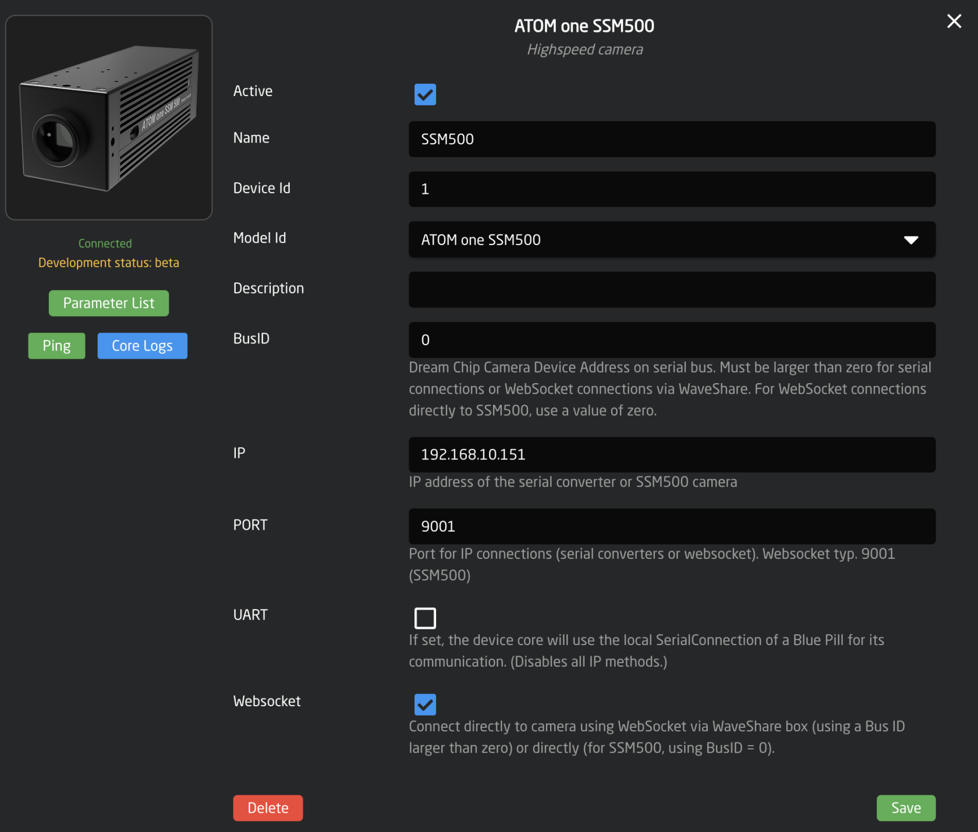Click the IP address hint text
This screenshot has width=978, height=832.
pos(573,482)
